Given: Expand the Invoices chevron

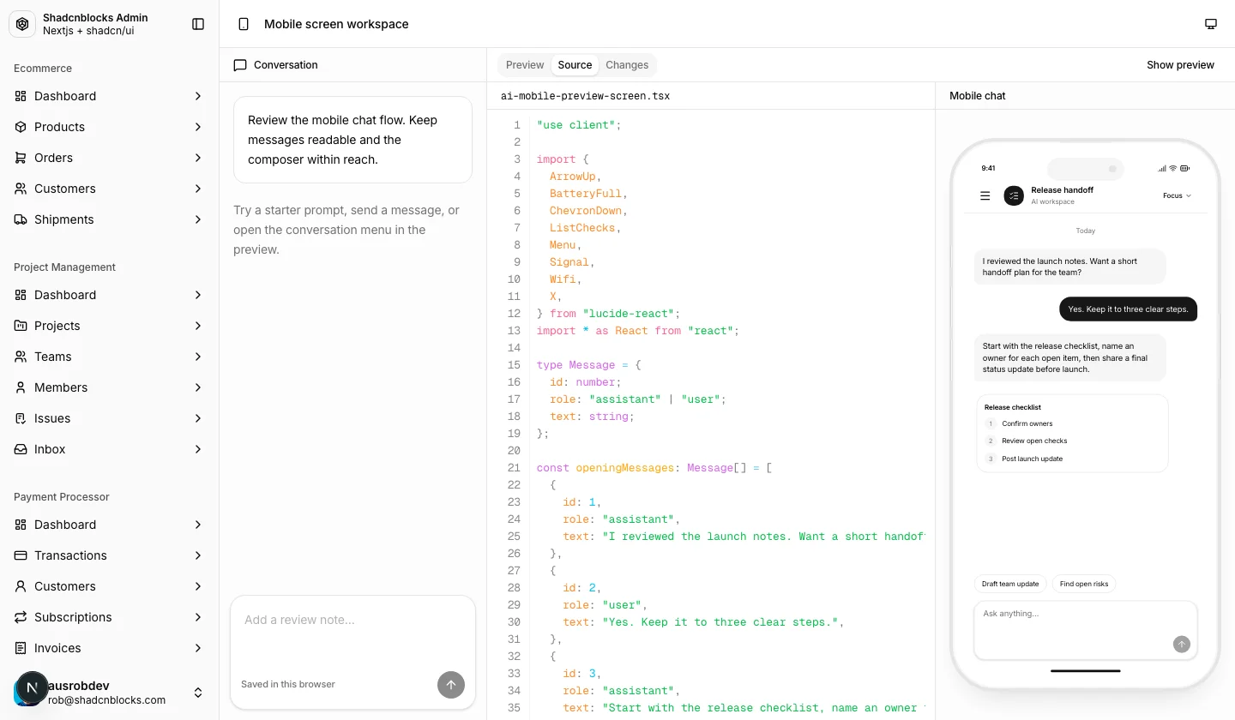Looking at the screenshot, I should tap(198, 648).
